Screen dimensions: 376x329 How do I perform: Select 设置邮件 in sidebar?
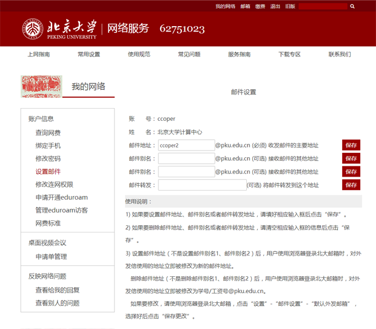pos(48,172)
